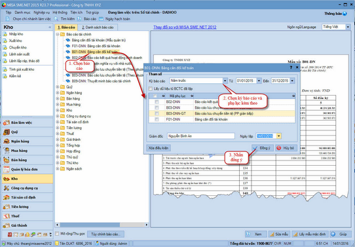Screen dimensions: 355x247
Task: Open the Giá thành module in the sidebar
Action: pos(28,225)
